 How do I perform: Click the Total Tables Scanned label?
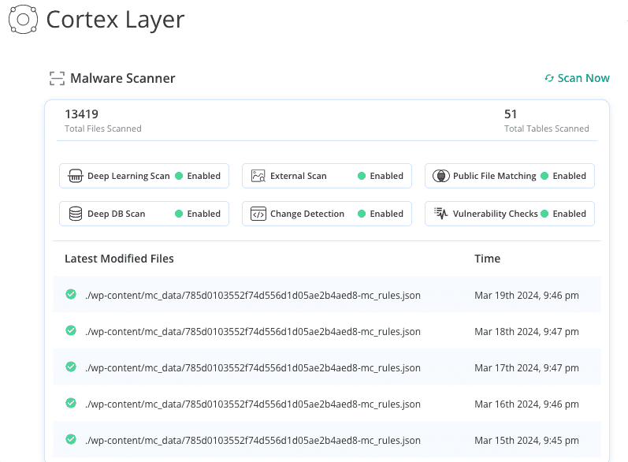click(546, 129)
